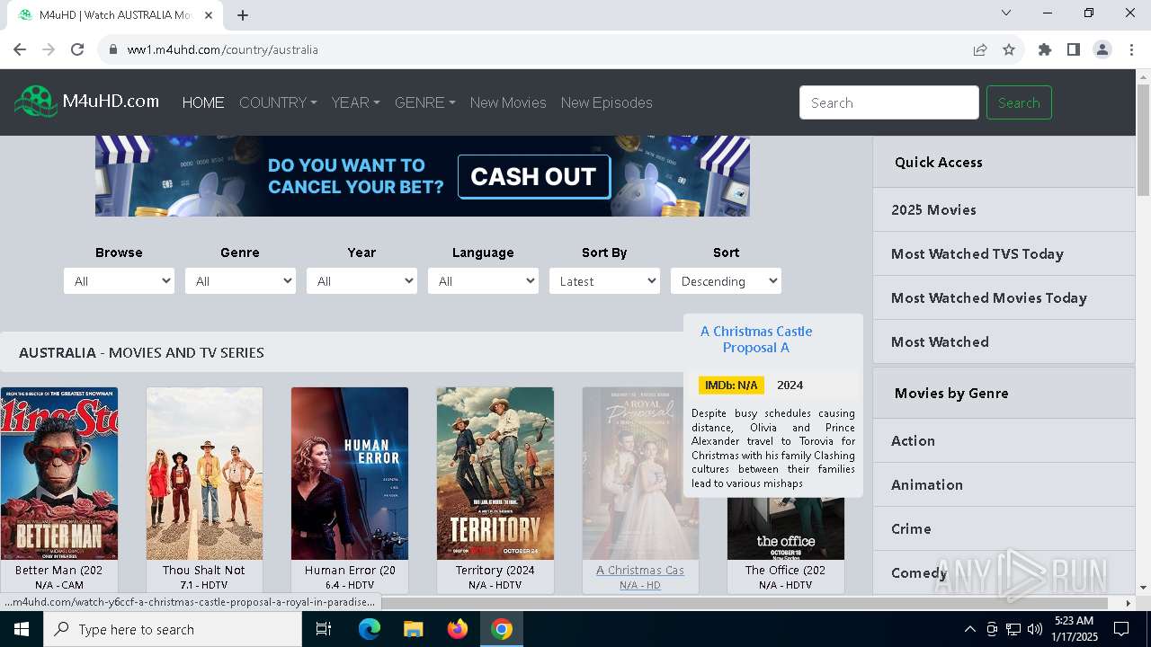The image size is (1151, 647).
Task: Click A Christmas Castle Proposal tooltip title
Action: 756,340
